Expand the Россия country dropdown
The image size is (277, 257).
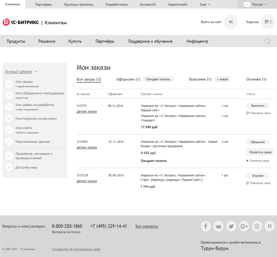255,4
